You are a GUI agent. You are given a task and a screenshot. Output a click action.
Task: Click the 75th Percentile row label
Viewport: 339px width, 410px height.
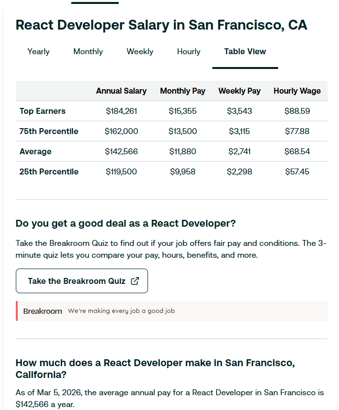pyautogui.click(x=48, y=131)
